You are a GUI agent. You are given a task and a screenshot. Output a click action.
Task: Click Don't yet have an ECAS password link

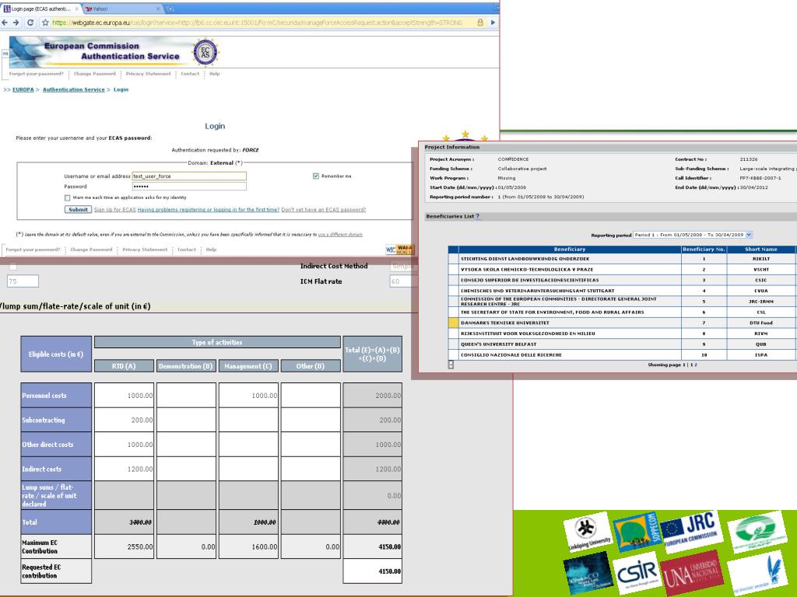323,210
